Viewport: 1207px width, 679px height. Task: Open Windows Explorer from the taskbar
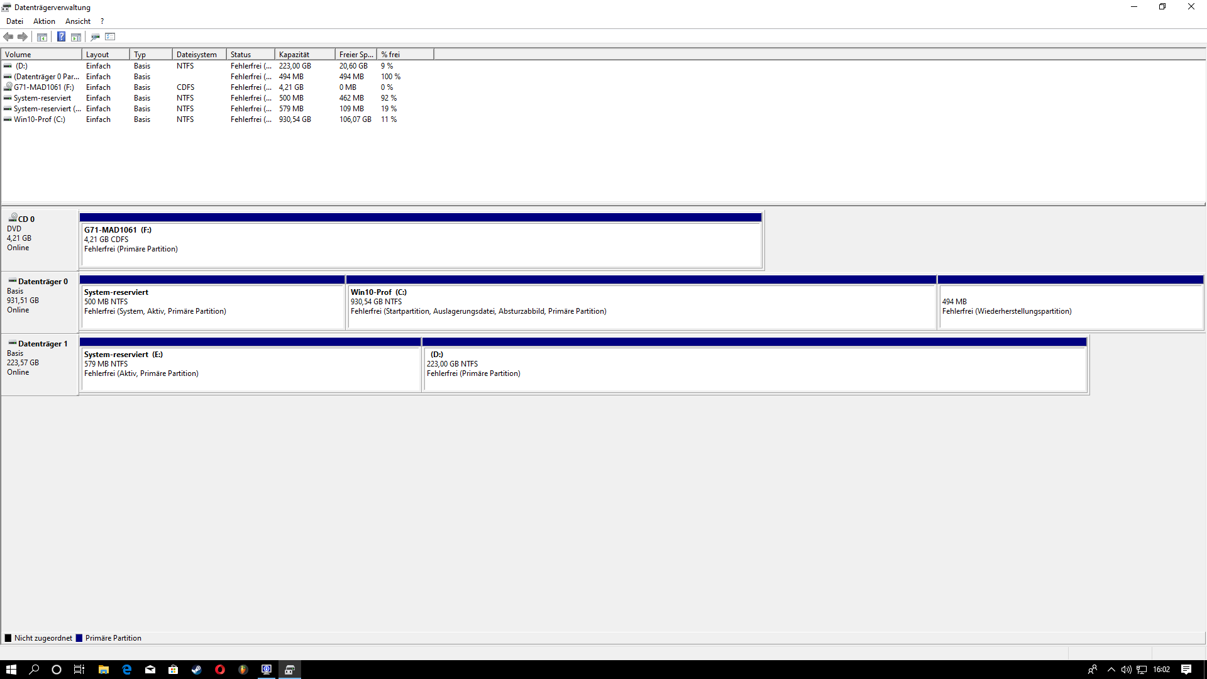[x=104, y=670]
